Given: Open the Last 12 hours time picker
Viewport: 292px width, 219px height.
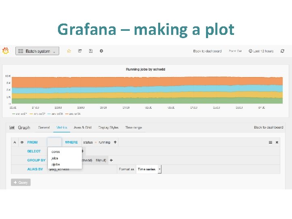Looking at the screenshot, I should tap(261, 51).
